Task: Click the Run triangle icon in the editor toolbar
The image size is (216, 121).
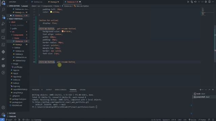Action: tap(188, 2)
